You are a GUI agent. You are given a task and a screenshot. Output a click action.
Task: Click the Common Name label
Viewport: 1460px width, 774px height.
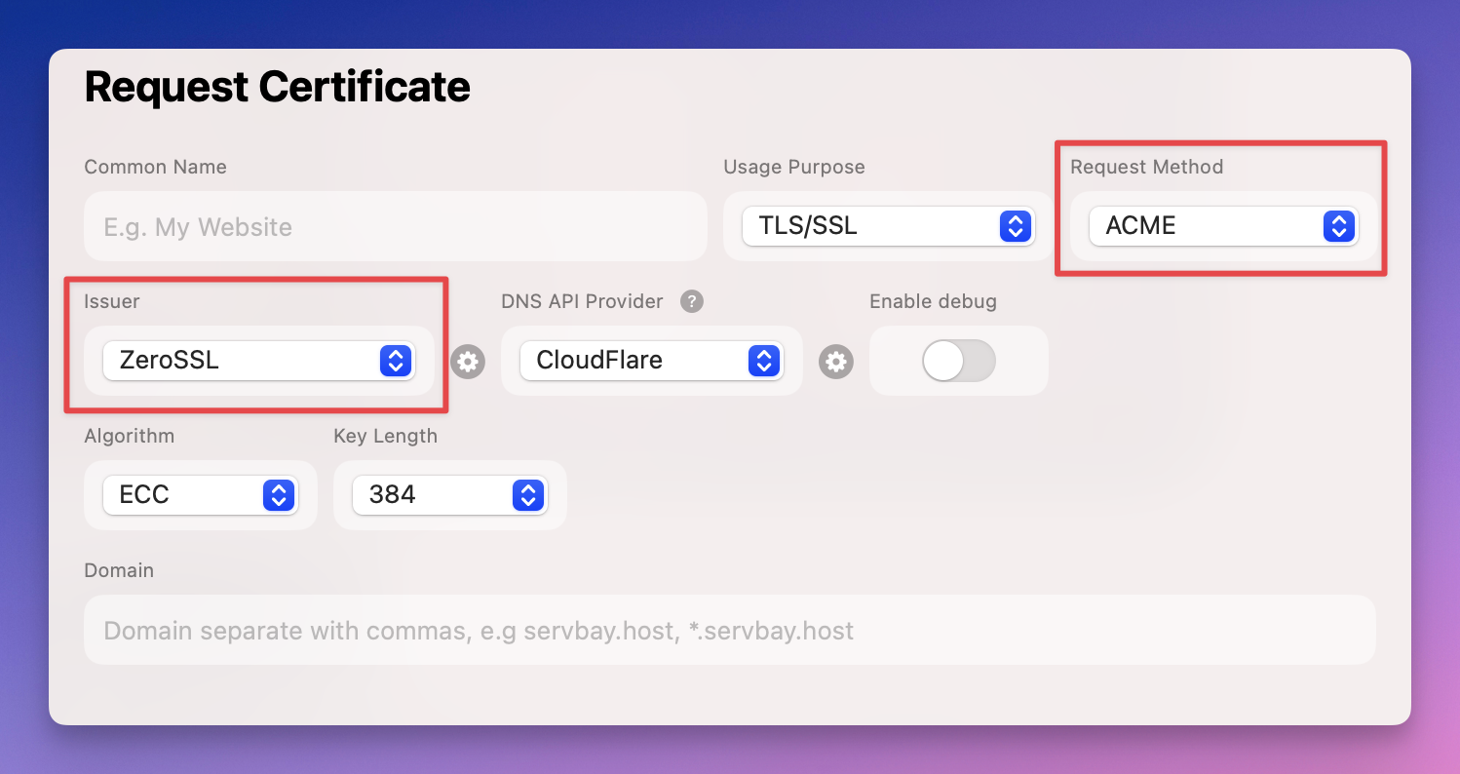[x=156, y=167]
